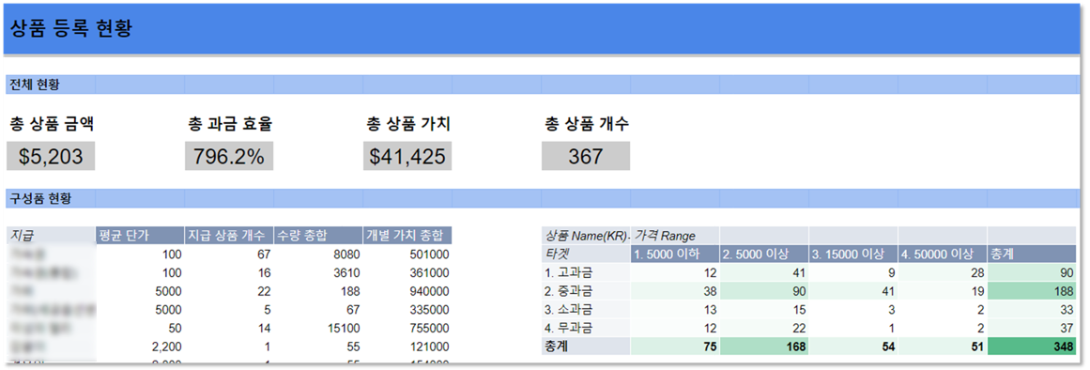
Task: Select 중과금 row cell showing 19
Action: pos(942,291)
